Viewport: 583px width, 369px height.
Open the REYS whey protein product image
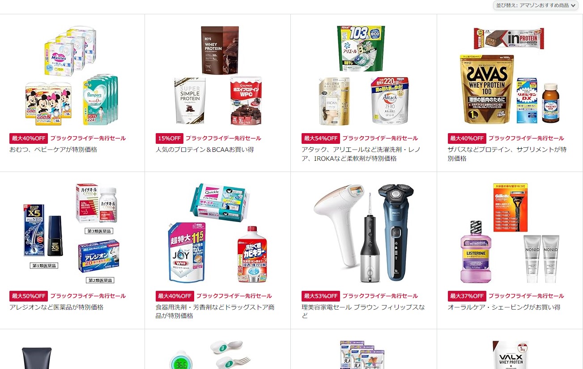pyautogui.click(x=218, y=75)
